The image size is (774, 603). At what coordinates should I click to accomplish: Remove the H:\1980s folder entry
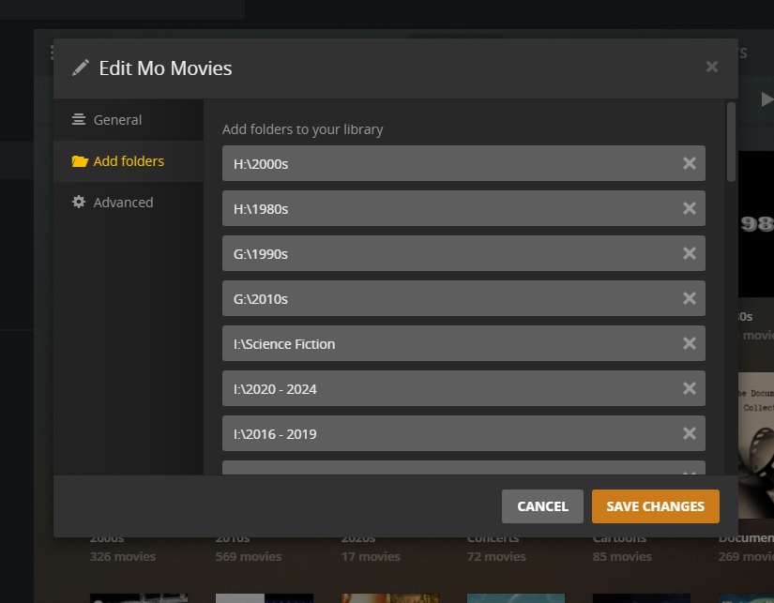[690, 208]
